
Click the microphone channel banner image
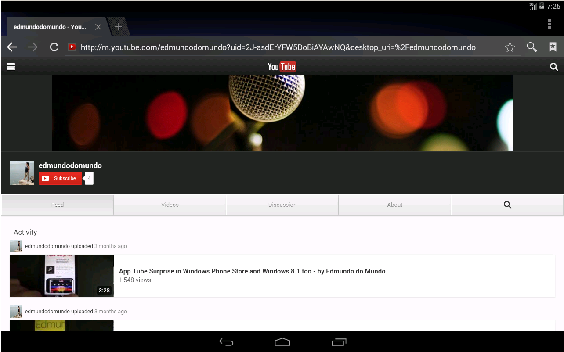coord(282,113)
